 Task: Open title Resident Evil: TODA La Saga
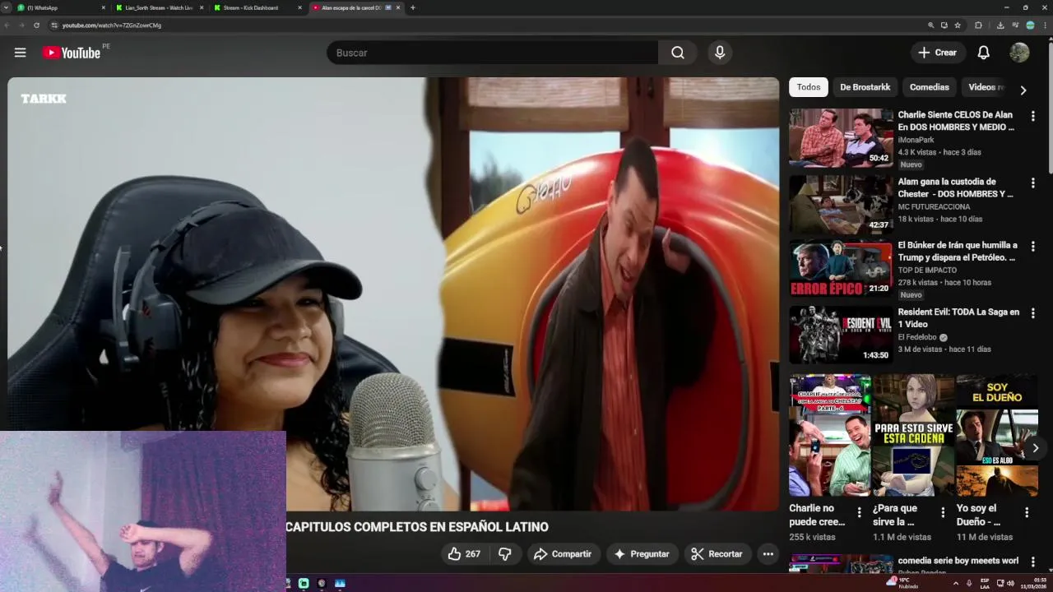pyautogui.click(x=958, y=318)
